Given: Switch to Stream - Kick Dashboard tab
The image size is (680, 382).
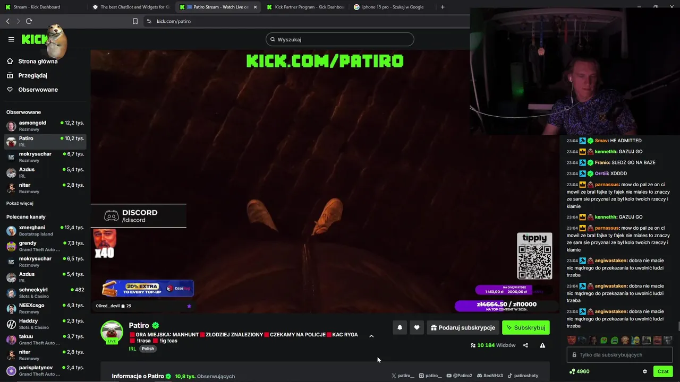Looking at the screenshot, I should (x=41, y=7).
